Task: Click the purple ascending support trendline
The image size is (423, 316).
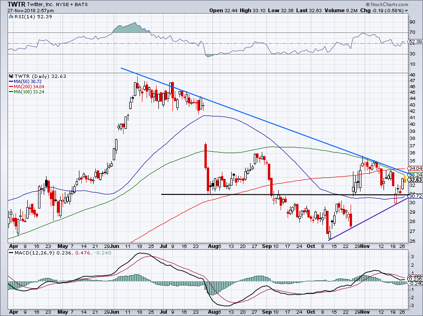Action: click(368, 219)
